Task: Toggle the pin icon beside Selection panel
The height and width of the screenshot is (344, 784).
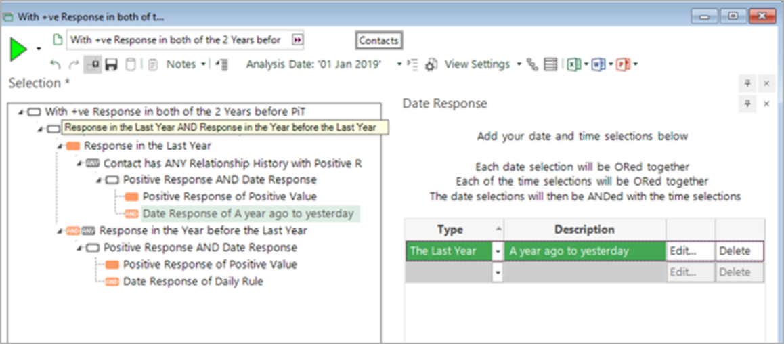Action: [x=747, y=83]
